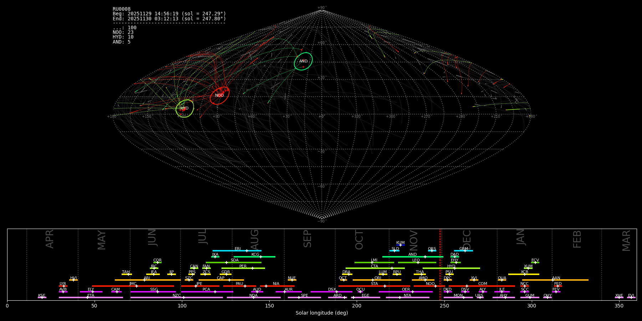Click the PER shower bar in timeline
Image resolution: width=642 pixels, height=321 pixels.
pos(243,268)
